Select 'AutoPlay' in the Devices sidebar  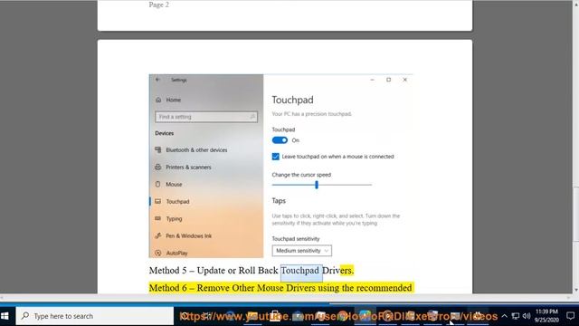point(177,254)
